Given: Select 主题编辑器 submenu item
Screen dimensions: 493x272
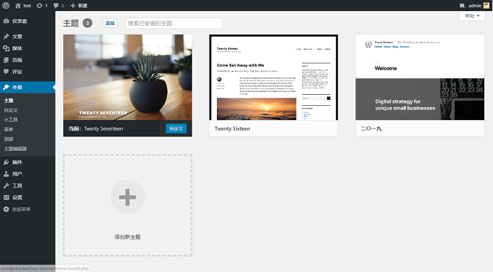Looking at the screenshot, I should (15, 148).
